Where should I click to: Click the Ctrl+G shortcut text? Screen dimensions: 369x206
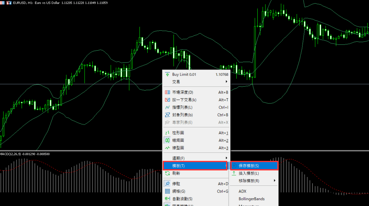(x=223, y=191)
